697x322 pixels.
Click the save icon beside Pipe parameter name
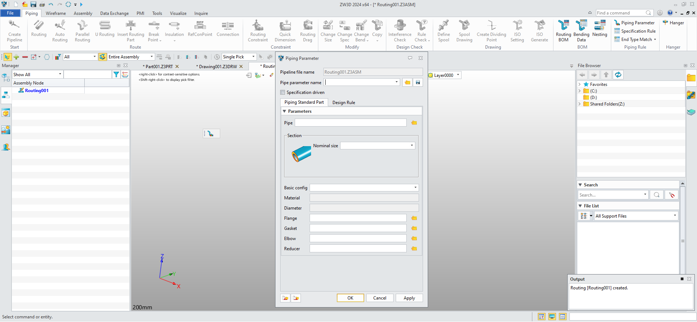(x=418, y=82)
